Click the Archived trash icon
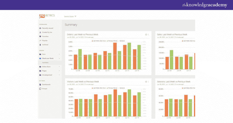The image size is (233, 123). 40,45
